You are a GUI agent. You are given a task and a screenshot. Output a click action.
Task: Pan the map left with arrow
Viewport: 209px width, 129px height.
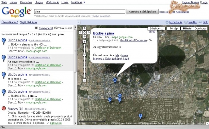point(80,32)
